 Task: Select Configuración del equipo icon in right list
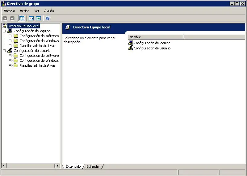[x=131, y=43]
